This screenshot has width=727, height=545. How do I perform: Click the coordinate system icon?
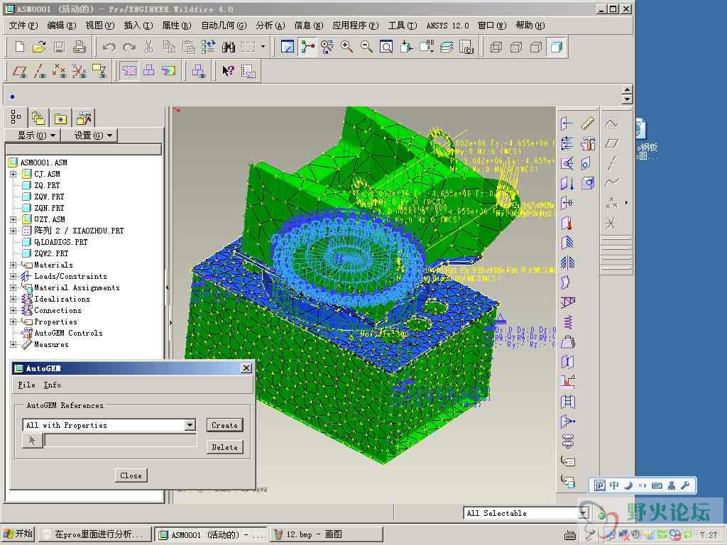coord(611,224)
